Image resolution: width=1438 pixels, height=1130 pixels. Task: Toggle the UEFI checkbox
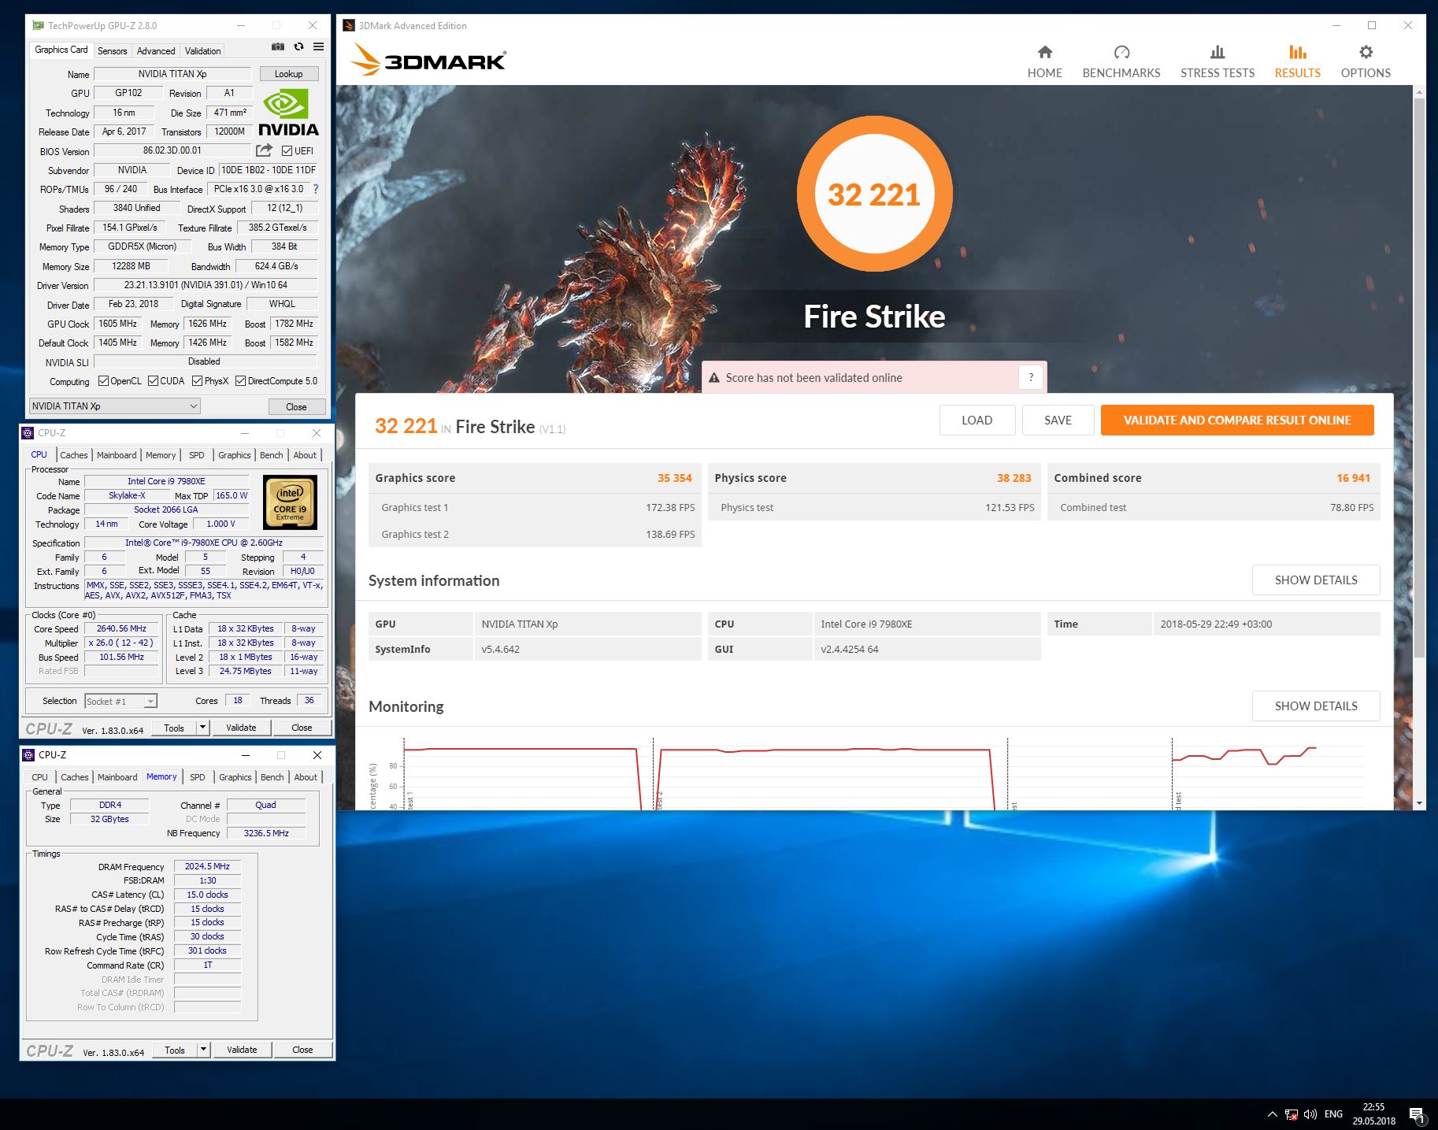point(287,150)
